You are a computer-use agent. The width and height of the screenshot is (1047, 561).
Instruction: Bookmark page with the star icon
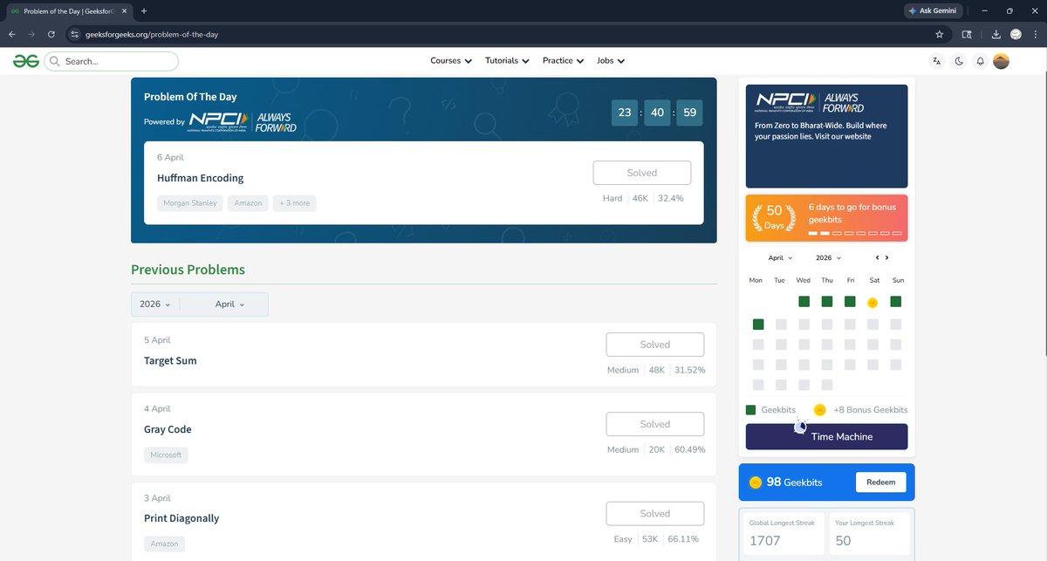coord(939,34)
